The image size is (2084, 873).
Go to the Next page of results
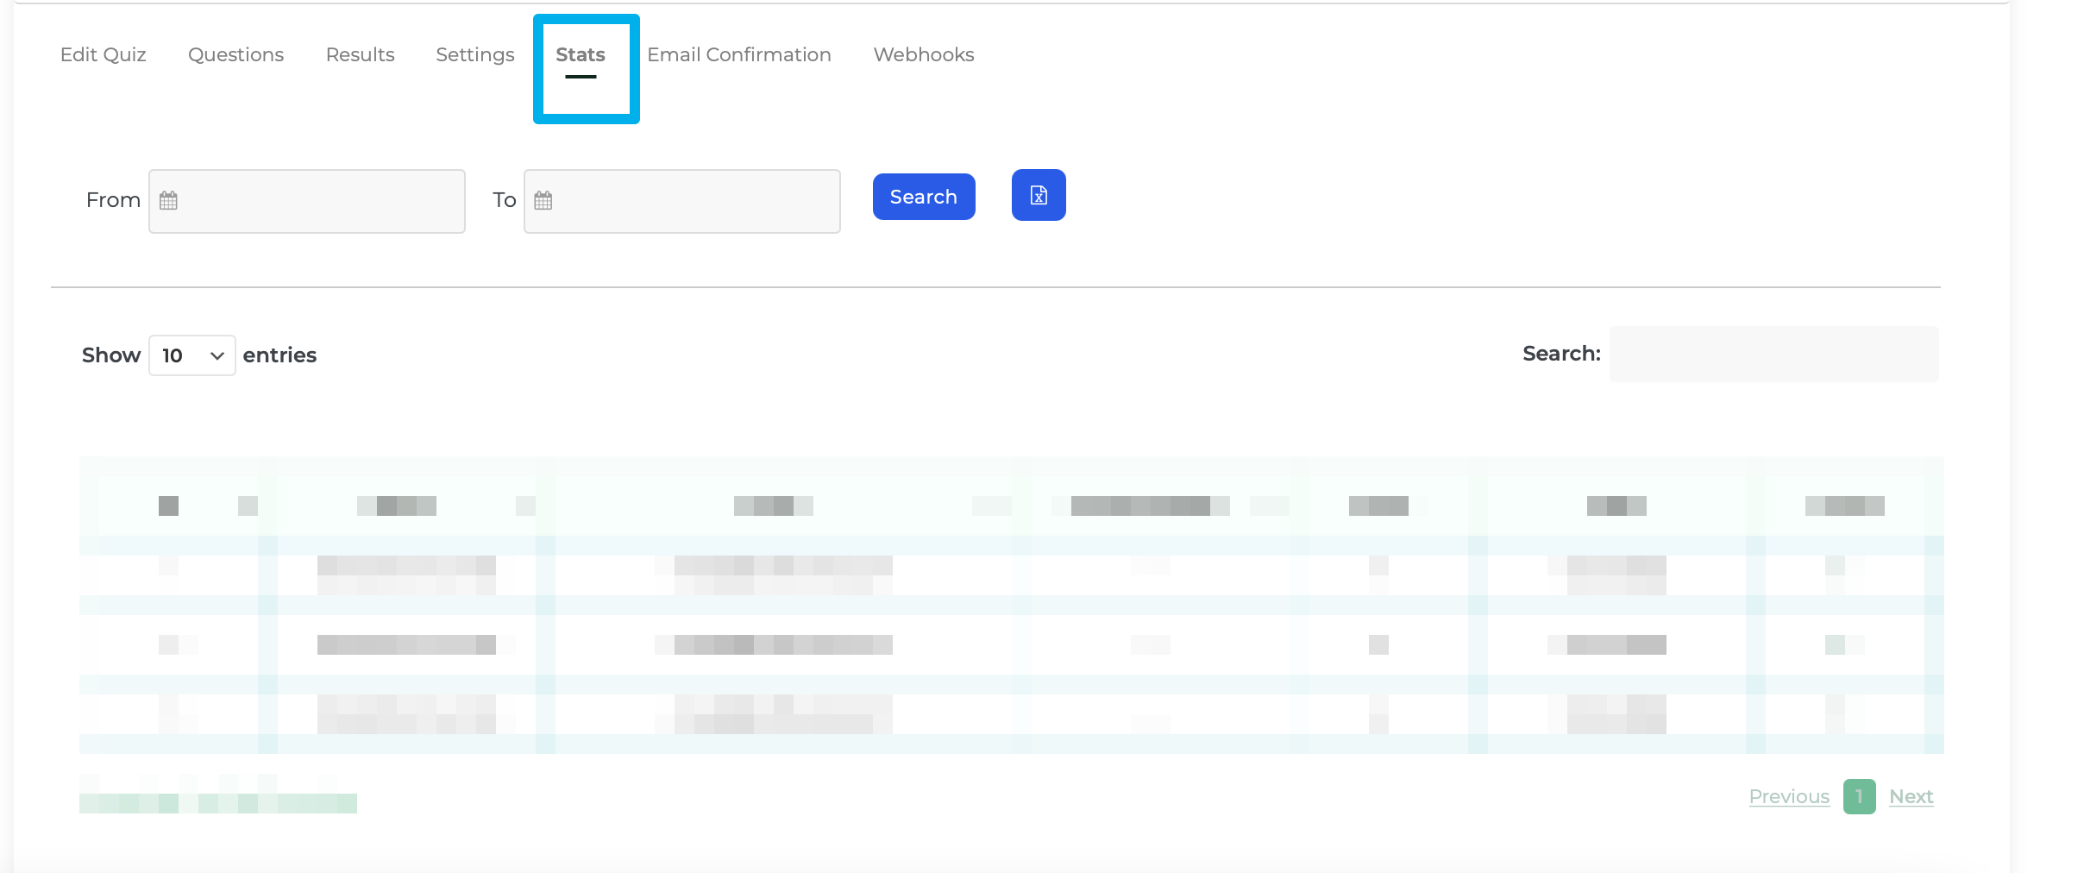(x=1911, y=796)
